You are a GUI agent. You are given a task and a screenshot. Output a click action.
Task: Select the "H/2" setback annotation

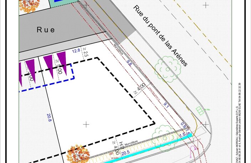tap(122, 145)
